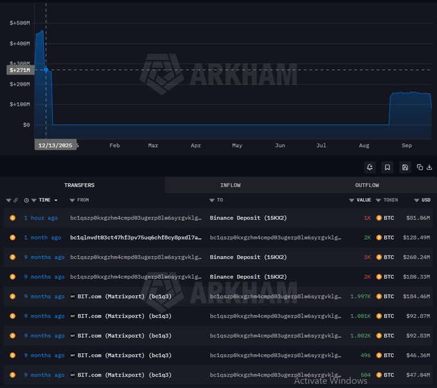Image resolution: width=437 pixels, height=388 pixels.
Task: Switch to the OUTFLOW tab
Action: (x=367, y=185)
